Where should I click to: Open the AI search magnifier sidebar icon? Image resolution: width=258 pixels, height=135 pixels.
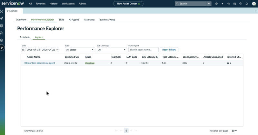click(2, 33)
